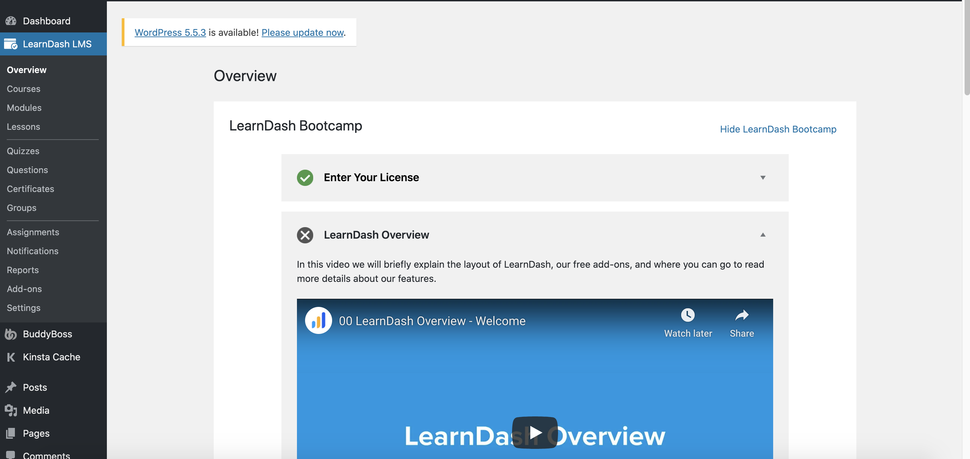The width and height of the screenshot is (970, 459).
Task: Click the Dashboard gauge icon
Action: coord(11,21)
